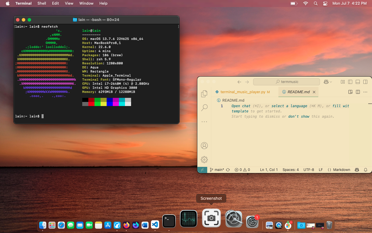Click the template link in editor hint
The height and width of the screenshot is (233, 372).
240,111
